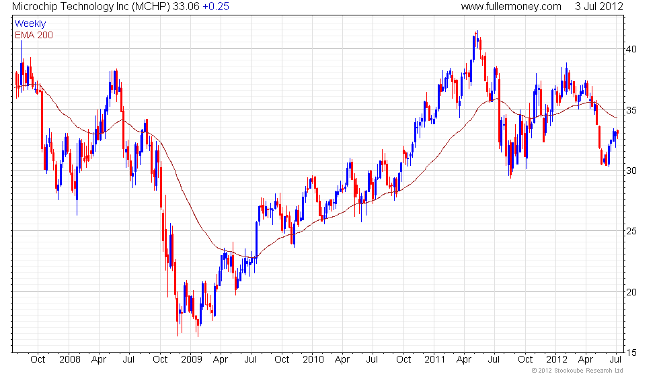The width and height of the screenshot is (659, 376).
Task: Click the 2012 year label on time axis
Action: (x=557, y=360)
